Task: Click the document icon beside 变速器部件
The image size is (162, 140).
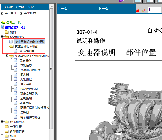Action: tap(16, 51)
